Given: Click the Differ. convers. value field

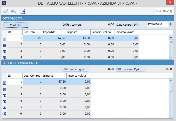Looking at the screenshot, I should tap(102, 24).
